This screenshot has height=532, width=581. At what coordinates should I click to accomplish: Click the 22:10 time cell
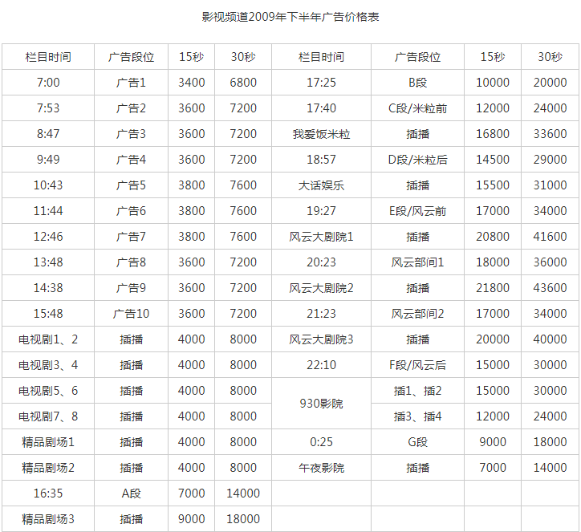pyautogui.click(x=321, y=365)
